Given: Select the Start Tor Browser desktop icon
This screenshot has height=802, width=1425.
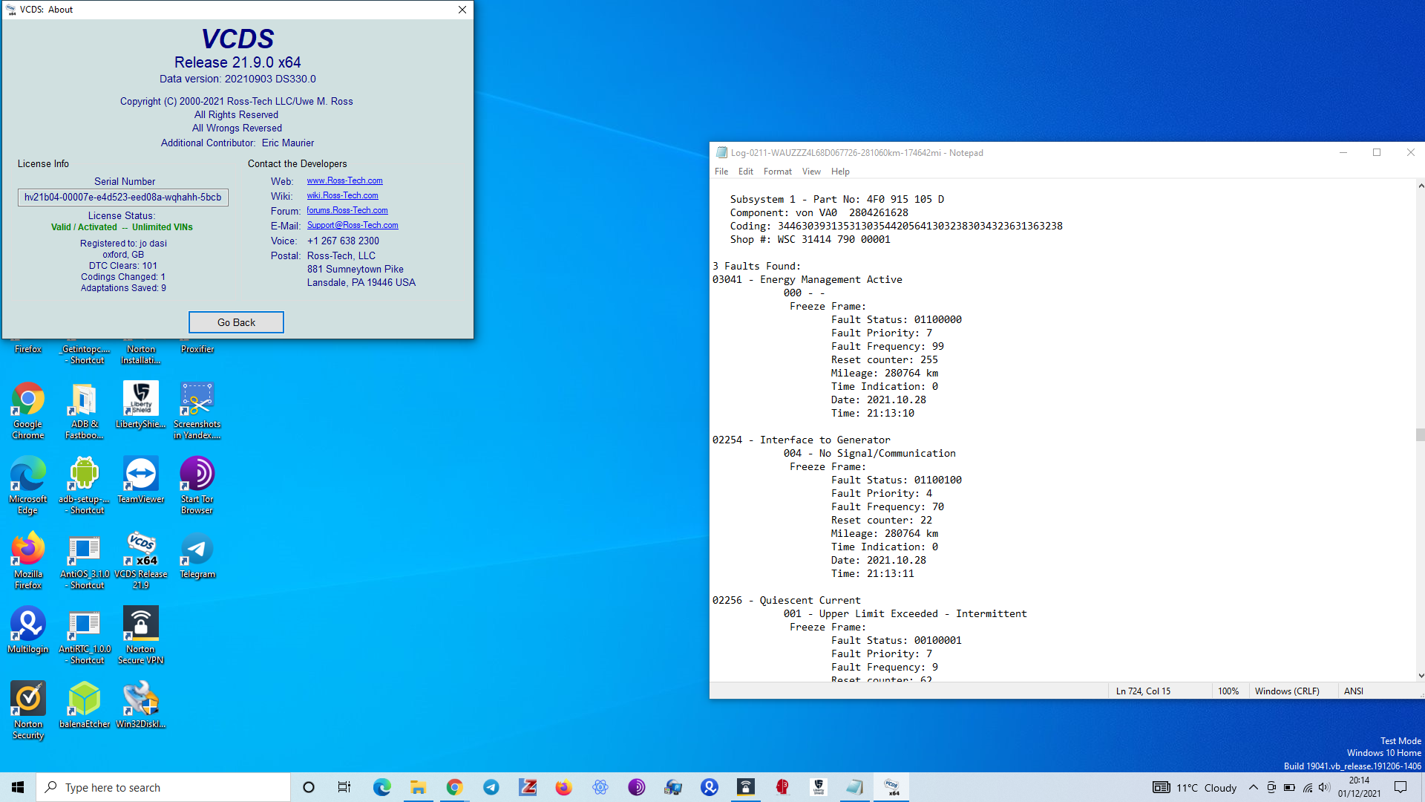Looking at the screenshot, I should (197, 486).
